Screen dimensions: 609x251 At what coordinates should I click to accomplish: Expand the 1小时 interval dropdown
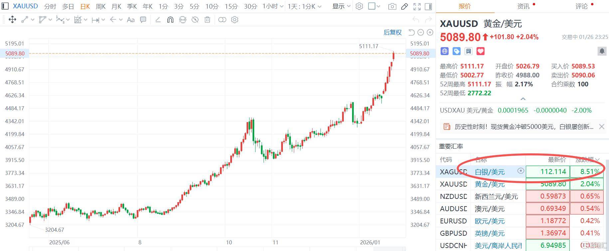(273, 6)
